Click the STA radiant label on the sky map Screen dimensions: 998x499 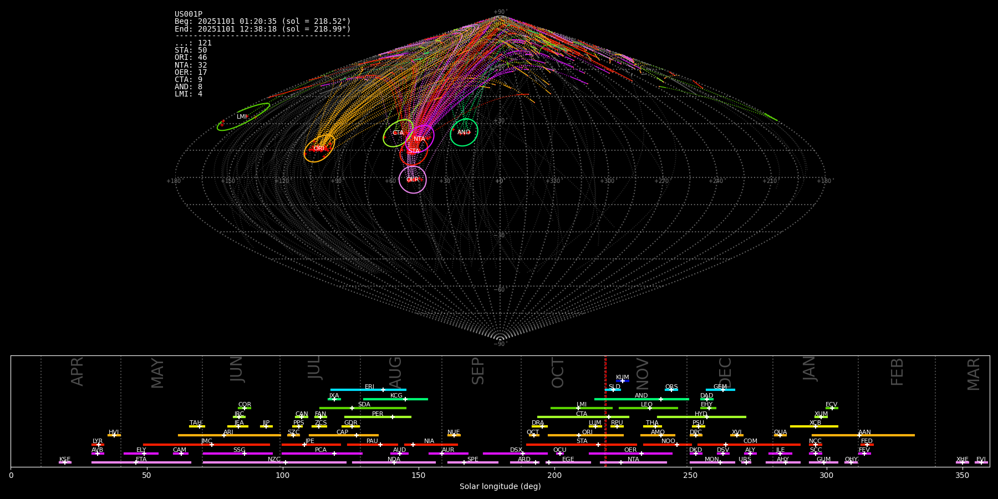point(414,151)
